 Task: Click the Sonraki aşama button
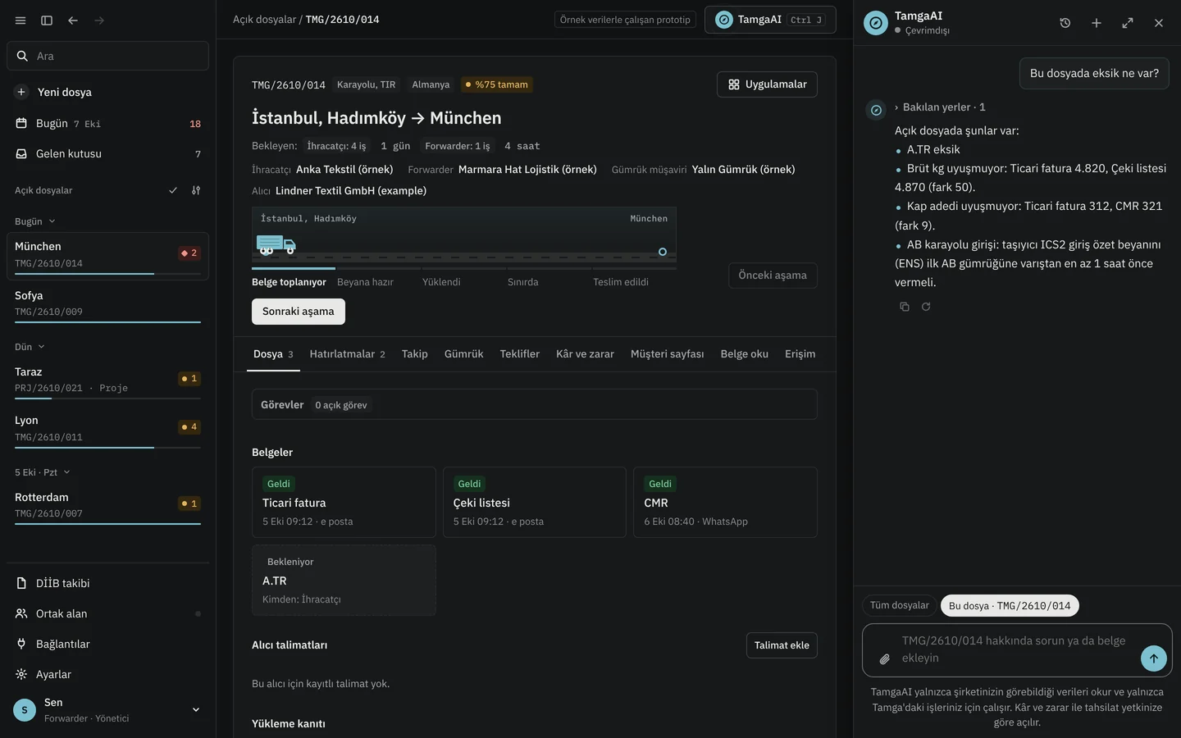(299, 312)
